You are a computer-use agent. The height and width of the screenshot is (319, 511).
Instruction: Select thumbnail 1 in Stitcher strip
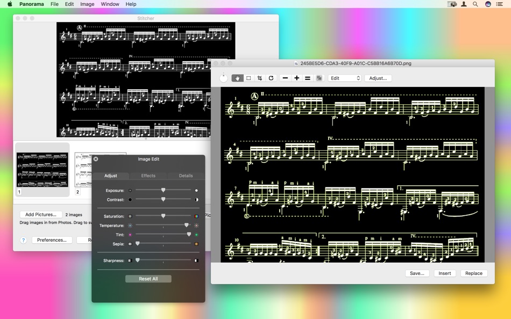tap(42, 170)
